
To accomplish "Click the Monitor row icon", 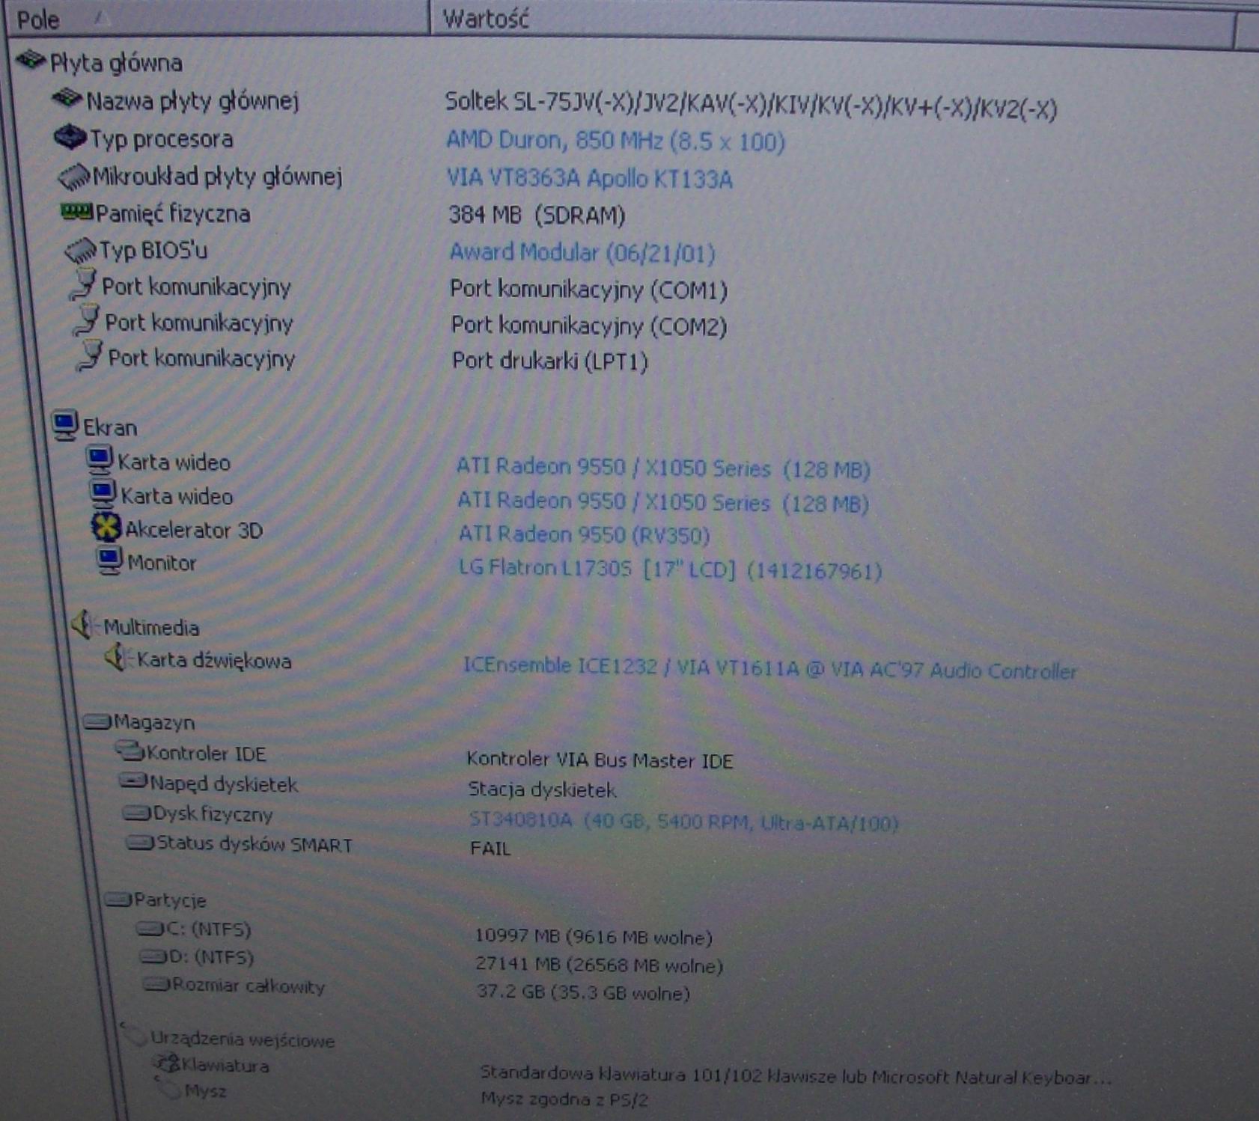I will 109,560.
